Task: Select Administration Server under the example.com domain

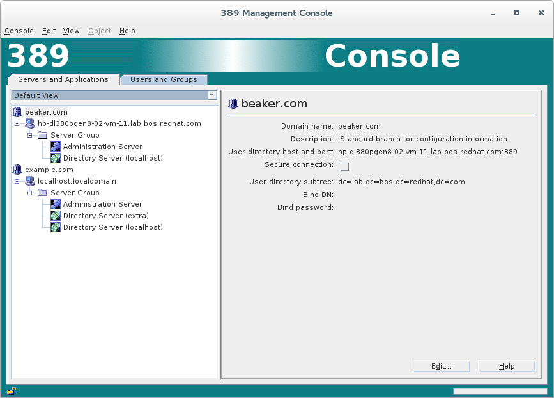Action: click(103, 204)
